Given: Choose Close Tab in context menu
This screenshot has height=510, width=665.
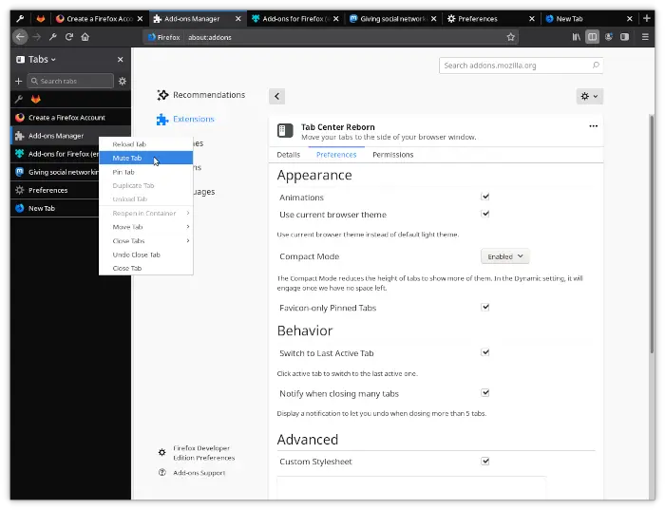Looking at the screenshot, I should (146, 268).
